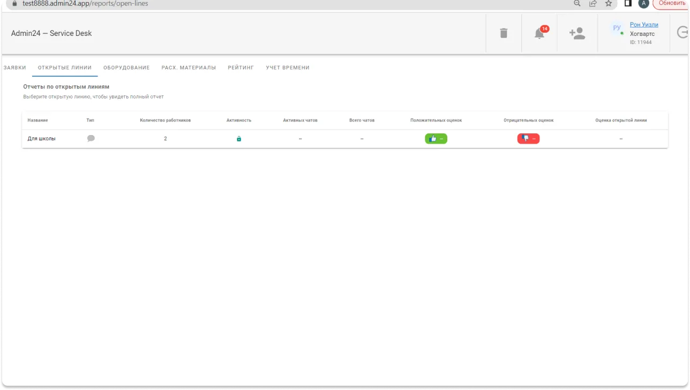Viewport: 690px width, 390px height.
Task: Click the Хогвартс organization name
Action: point(642,34)
